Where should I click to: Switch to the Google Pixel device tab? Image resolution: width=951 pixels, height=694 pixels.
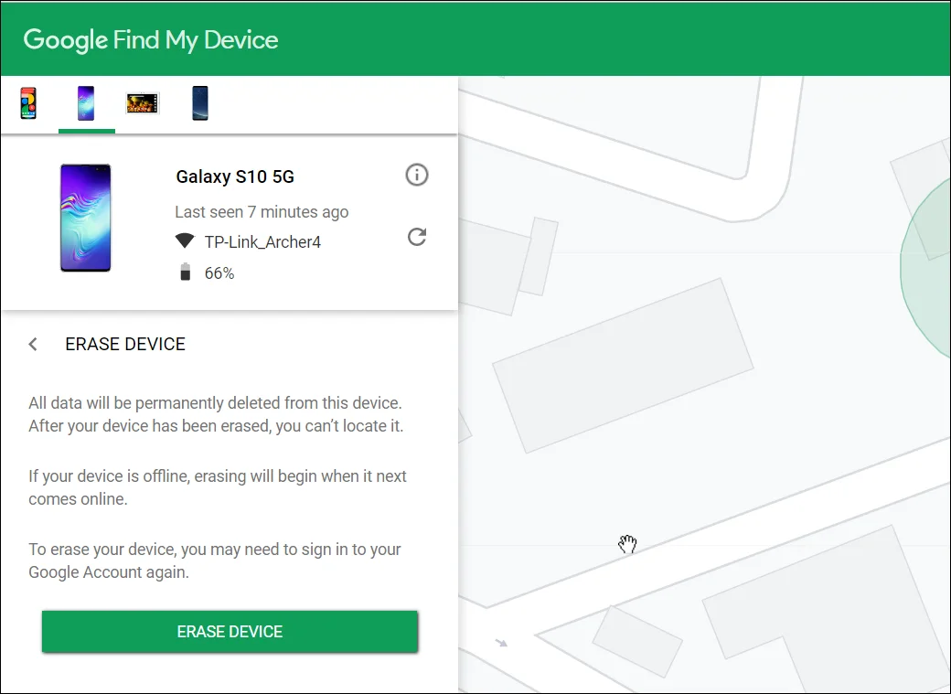[29, 103]
